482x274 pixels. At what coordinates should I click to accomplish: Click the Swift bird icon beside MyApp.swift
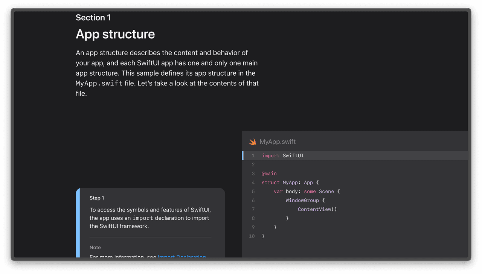tap(252, 142)
